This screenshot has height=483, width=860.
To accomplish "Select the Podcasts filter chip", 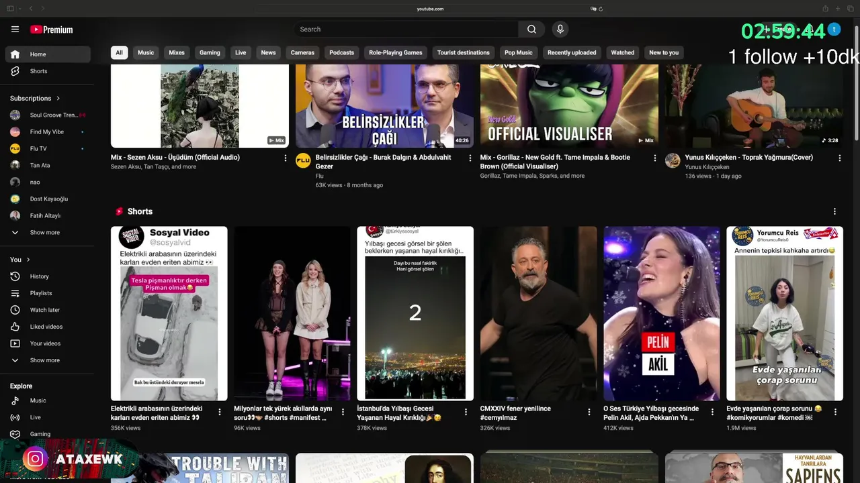I will click(341, 52).
